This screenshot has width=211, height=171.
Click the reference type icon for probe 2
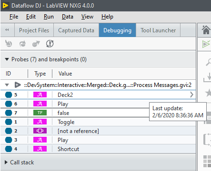[40, 131]
